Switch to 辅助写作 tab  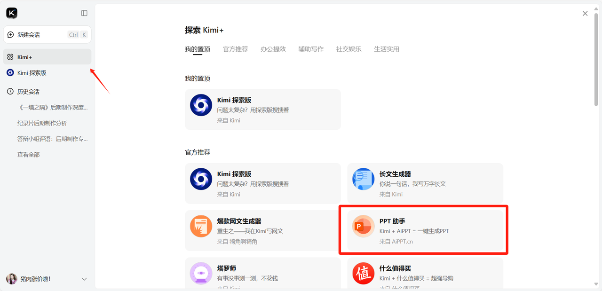click(311, 49)
